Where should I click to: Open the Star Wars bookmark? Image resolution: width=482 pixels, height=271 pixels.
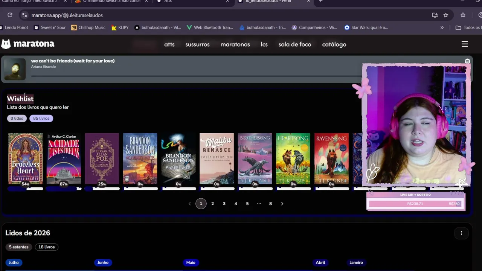pos(366,27)
